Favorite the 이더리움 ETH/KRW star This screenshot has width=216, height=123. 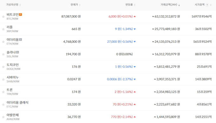point(3,42)
